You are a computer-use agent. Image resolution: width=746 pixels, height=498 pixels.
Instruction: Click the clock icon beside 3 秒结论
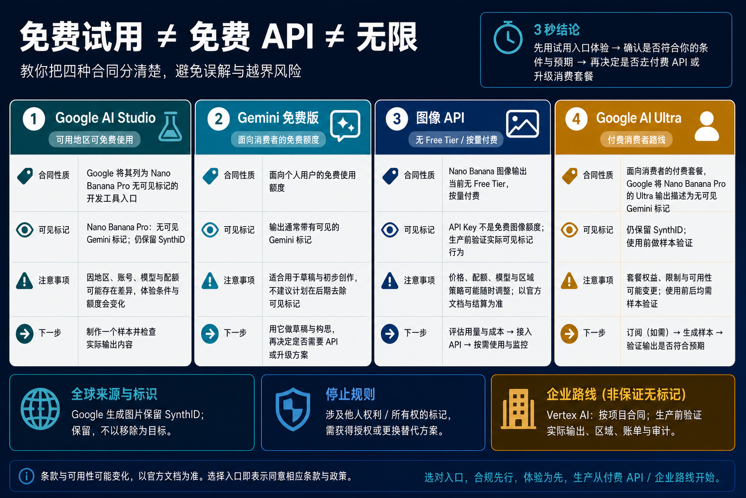508,37
